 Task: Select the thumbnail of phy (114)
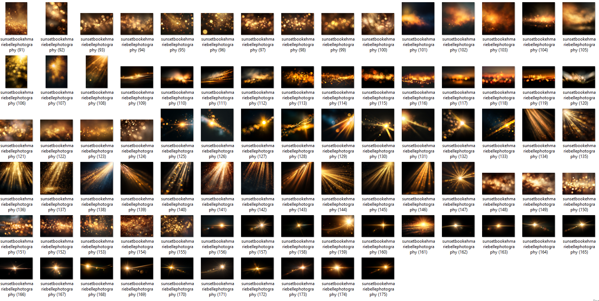pos(338,77)
